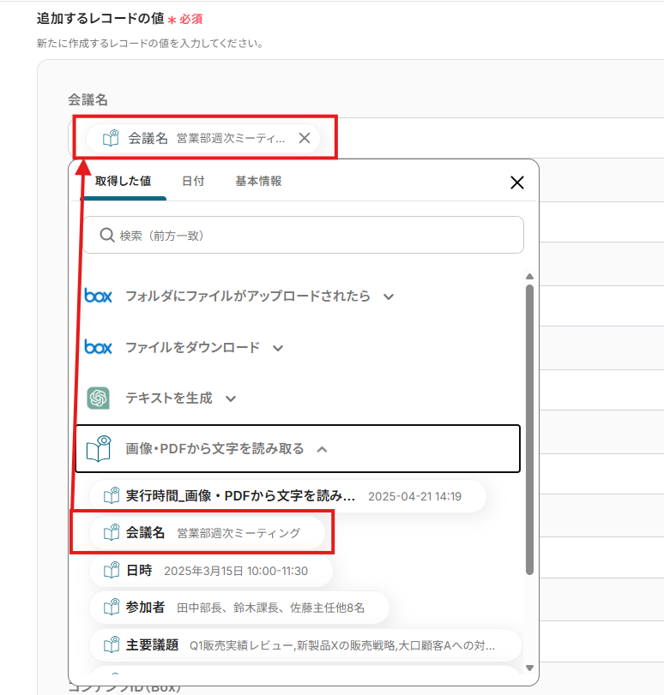The height and width of the screenshot is (695, 664).
Task: Expand the ファイルをダウンロード chevron
Action: (278, 348)
